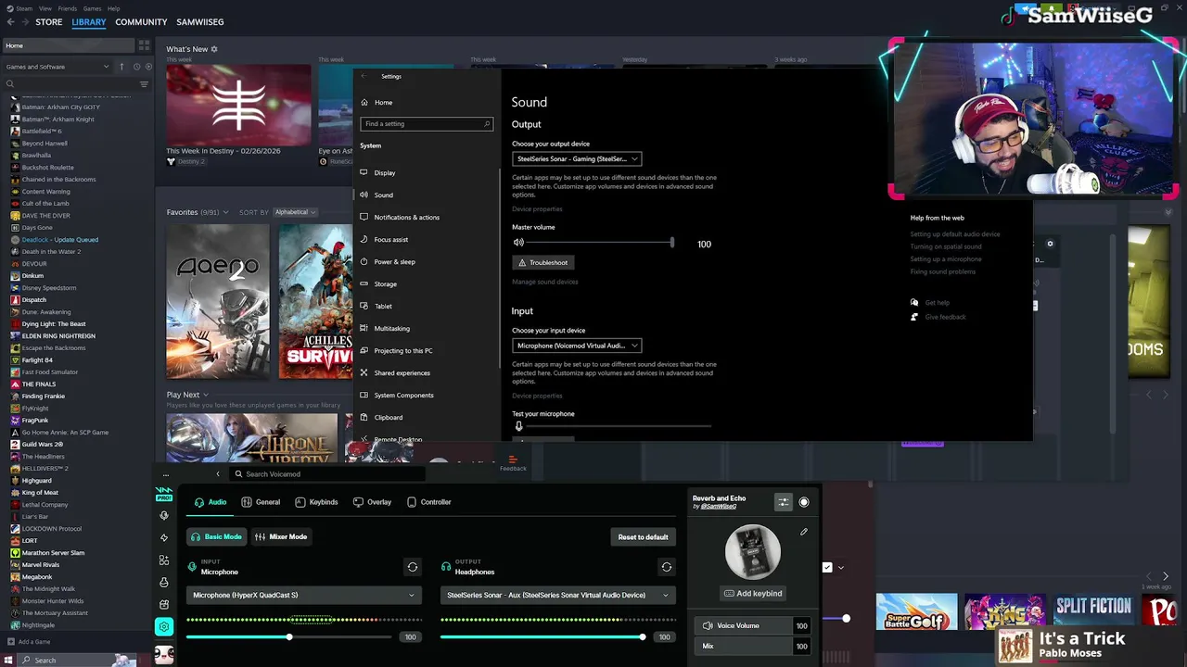This screenshot has height=667, width=1187.
Task: Switch to Voicemod Controller tab
Action: click(429, 502)
